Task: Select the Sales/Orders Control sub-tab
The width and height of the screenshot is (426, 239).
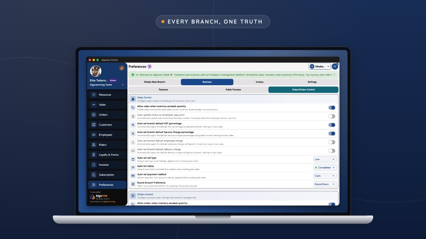Action: pyautogui.click(x=303, y=90)
